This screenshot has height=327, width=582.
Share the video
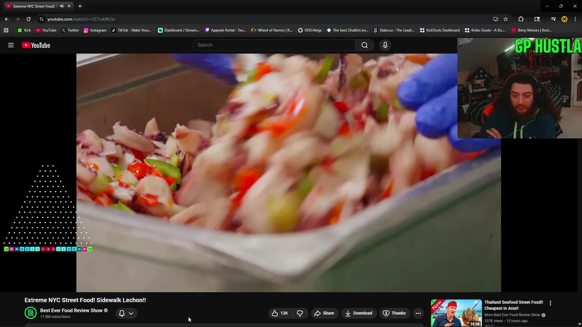(x=324, y=313)
